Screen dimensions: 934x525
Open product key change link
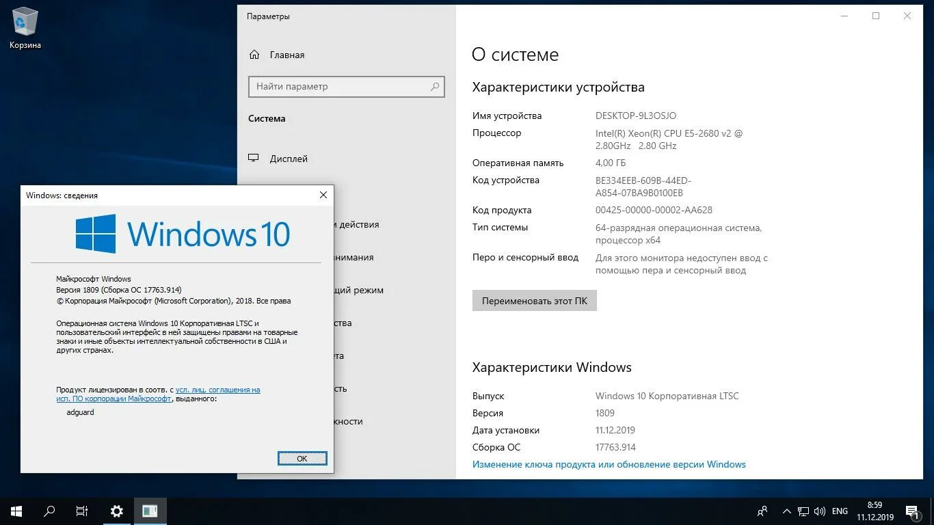pyautogui.click(x=609, y=464)
